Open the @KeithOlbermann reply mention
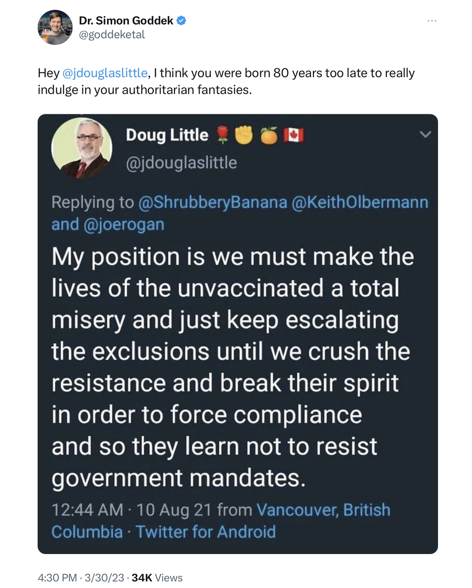 (x=360, y=202)
